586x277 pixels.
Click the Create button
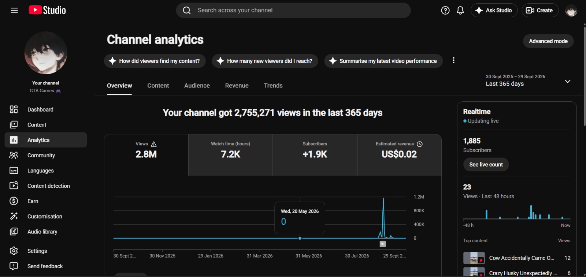click(540, 10)
